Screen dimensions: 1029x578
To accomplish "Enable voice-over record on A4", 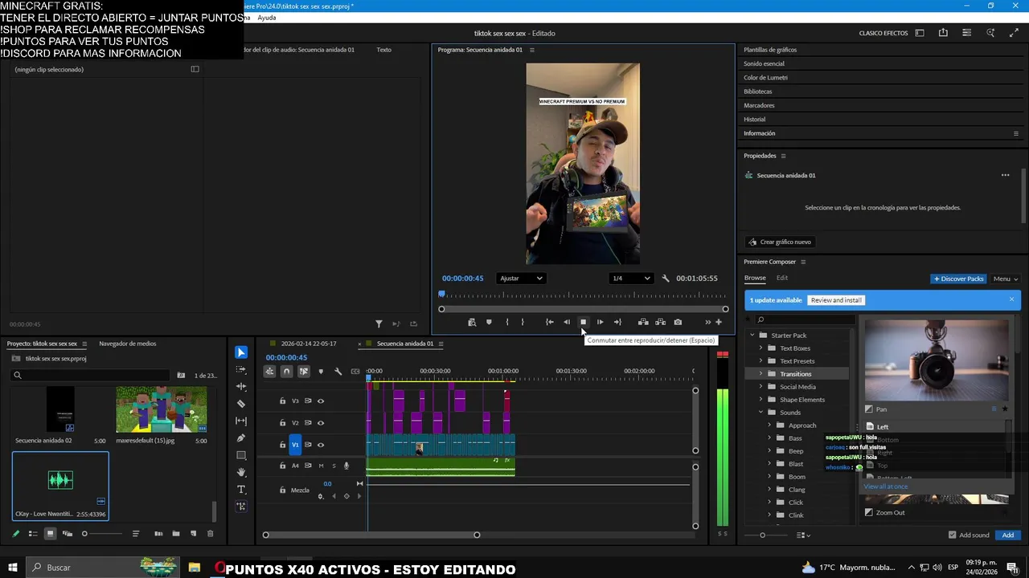I will pos(346,466).
